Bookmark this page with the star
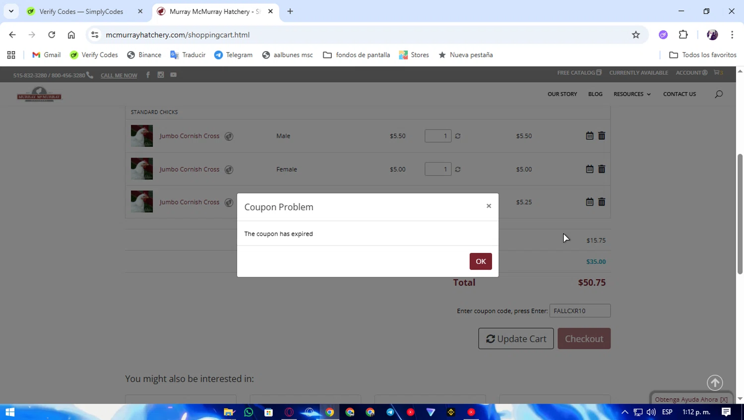The height and width of the screenshot is (420, 744). pos(636,35)
